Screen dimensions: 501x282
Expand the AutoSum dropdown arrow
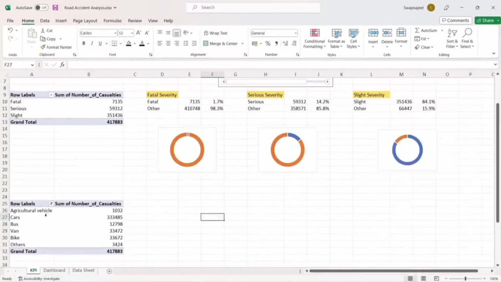[442, 31]
